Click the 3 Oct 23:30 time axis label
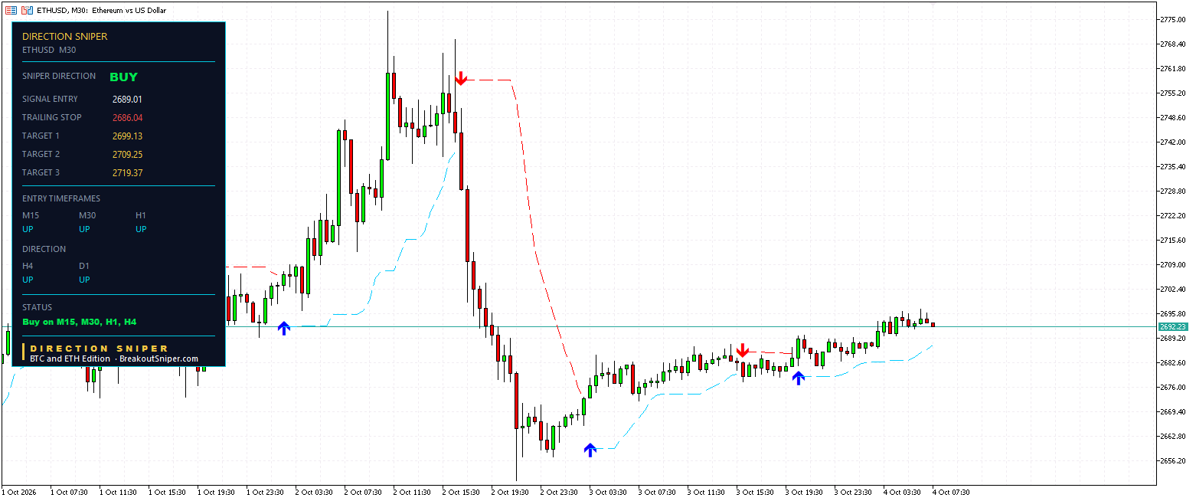The image size is (1196, 501). click(854, 493)
